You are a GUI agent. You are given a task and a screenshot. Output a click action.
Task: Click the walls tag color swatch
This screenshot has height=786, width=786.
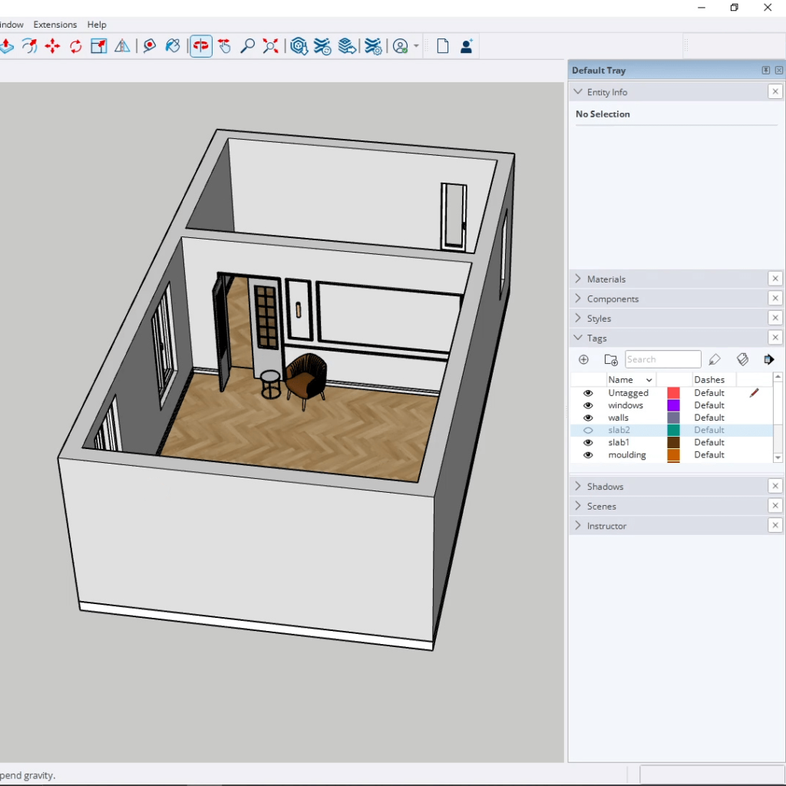pos(673,418)
